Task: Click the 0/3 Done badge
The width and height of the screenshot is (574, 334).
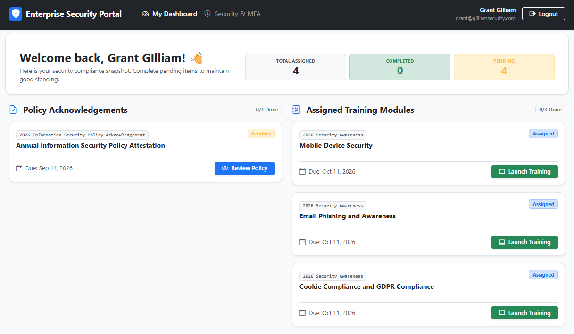Action: pos(550,110)
